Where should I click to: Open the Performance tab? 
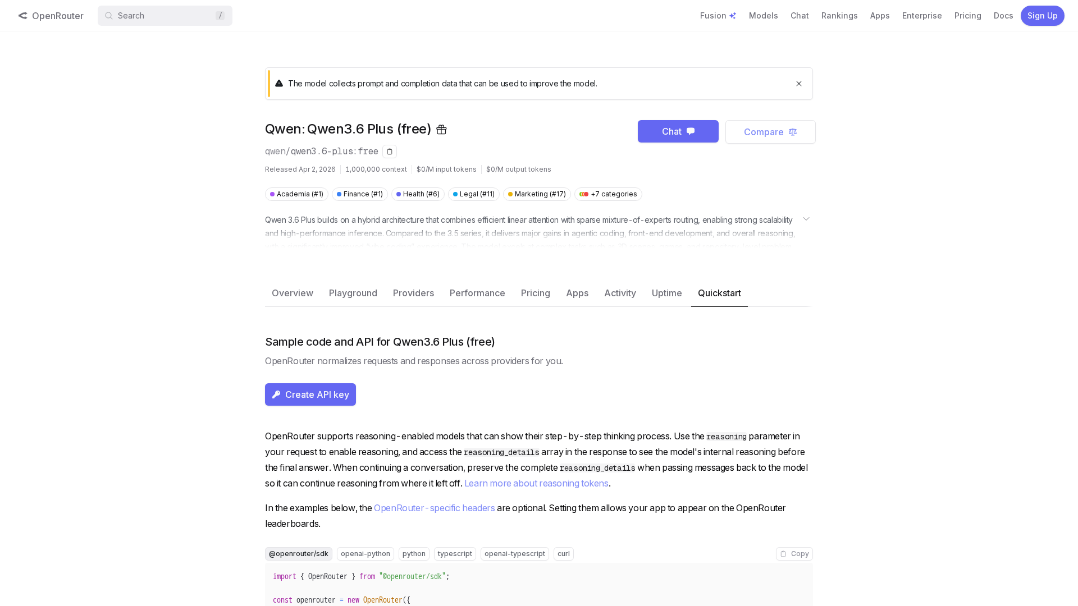coord(477,293)
